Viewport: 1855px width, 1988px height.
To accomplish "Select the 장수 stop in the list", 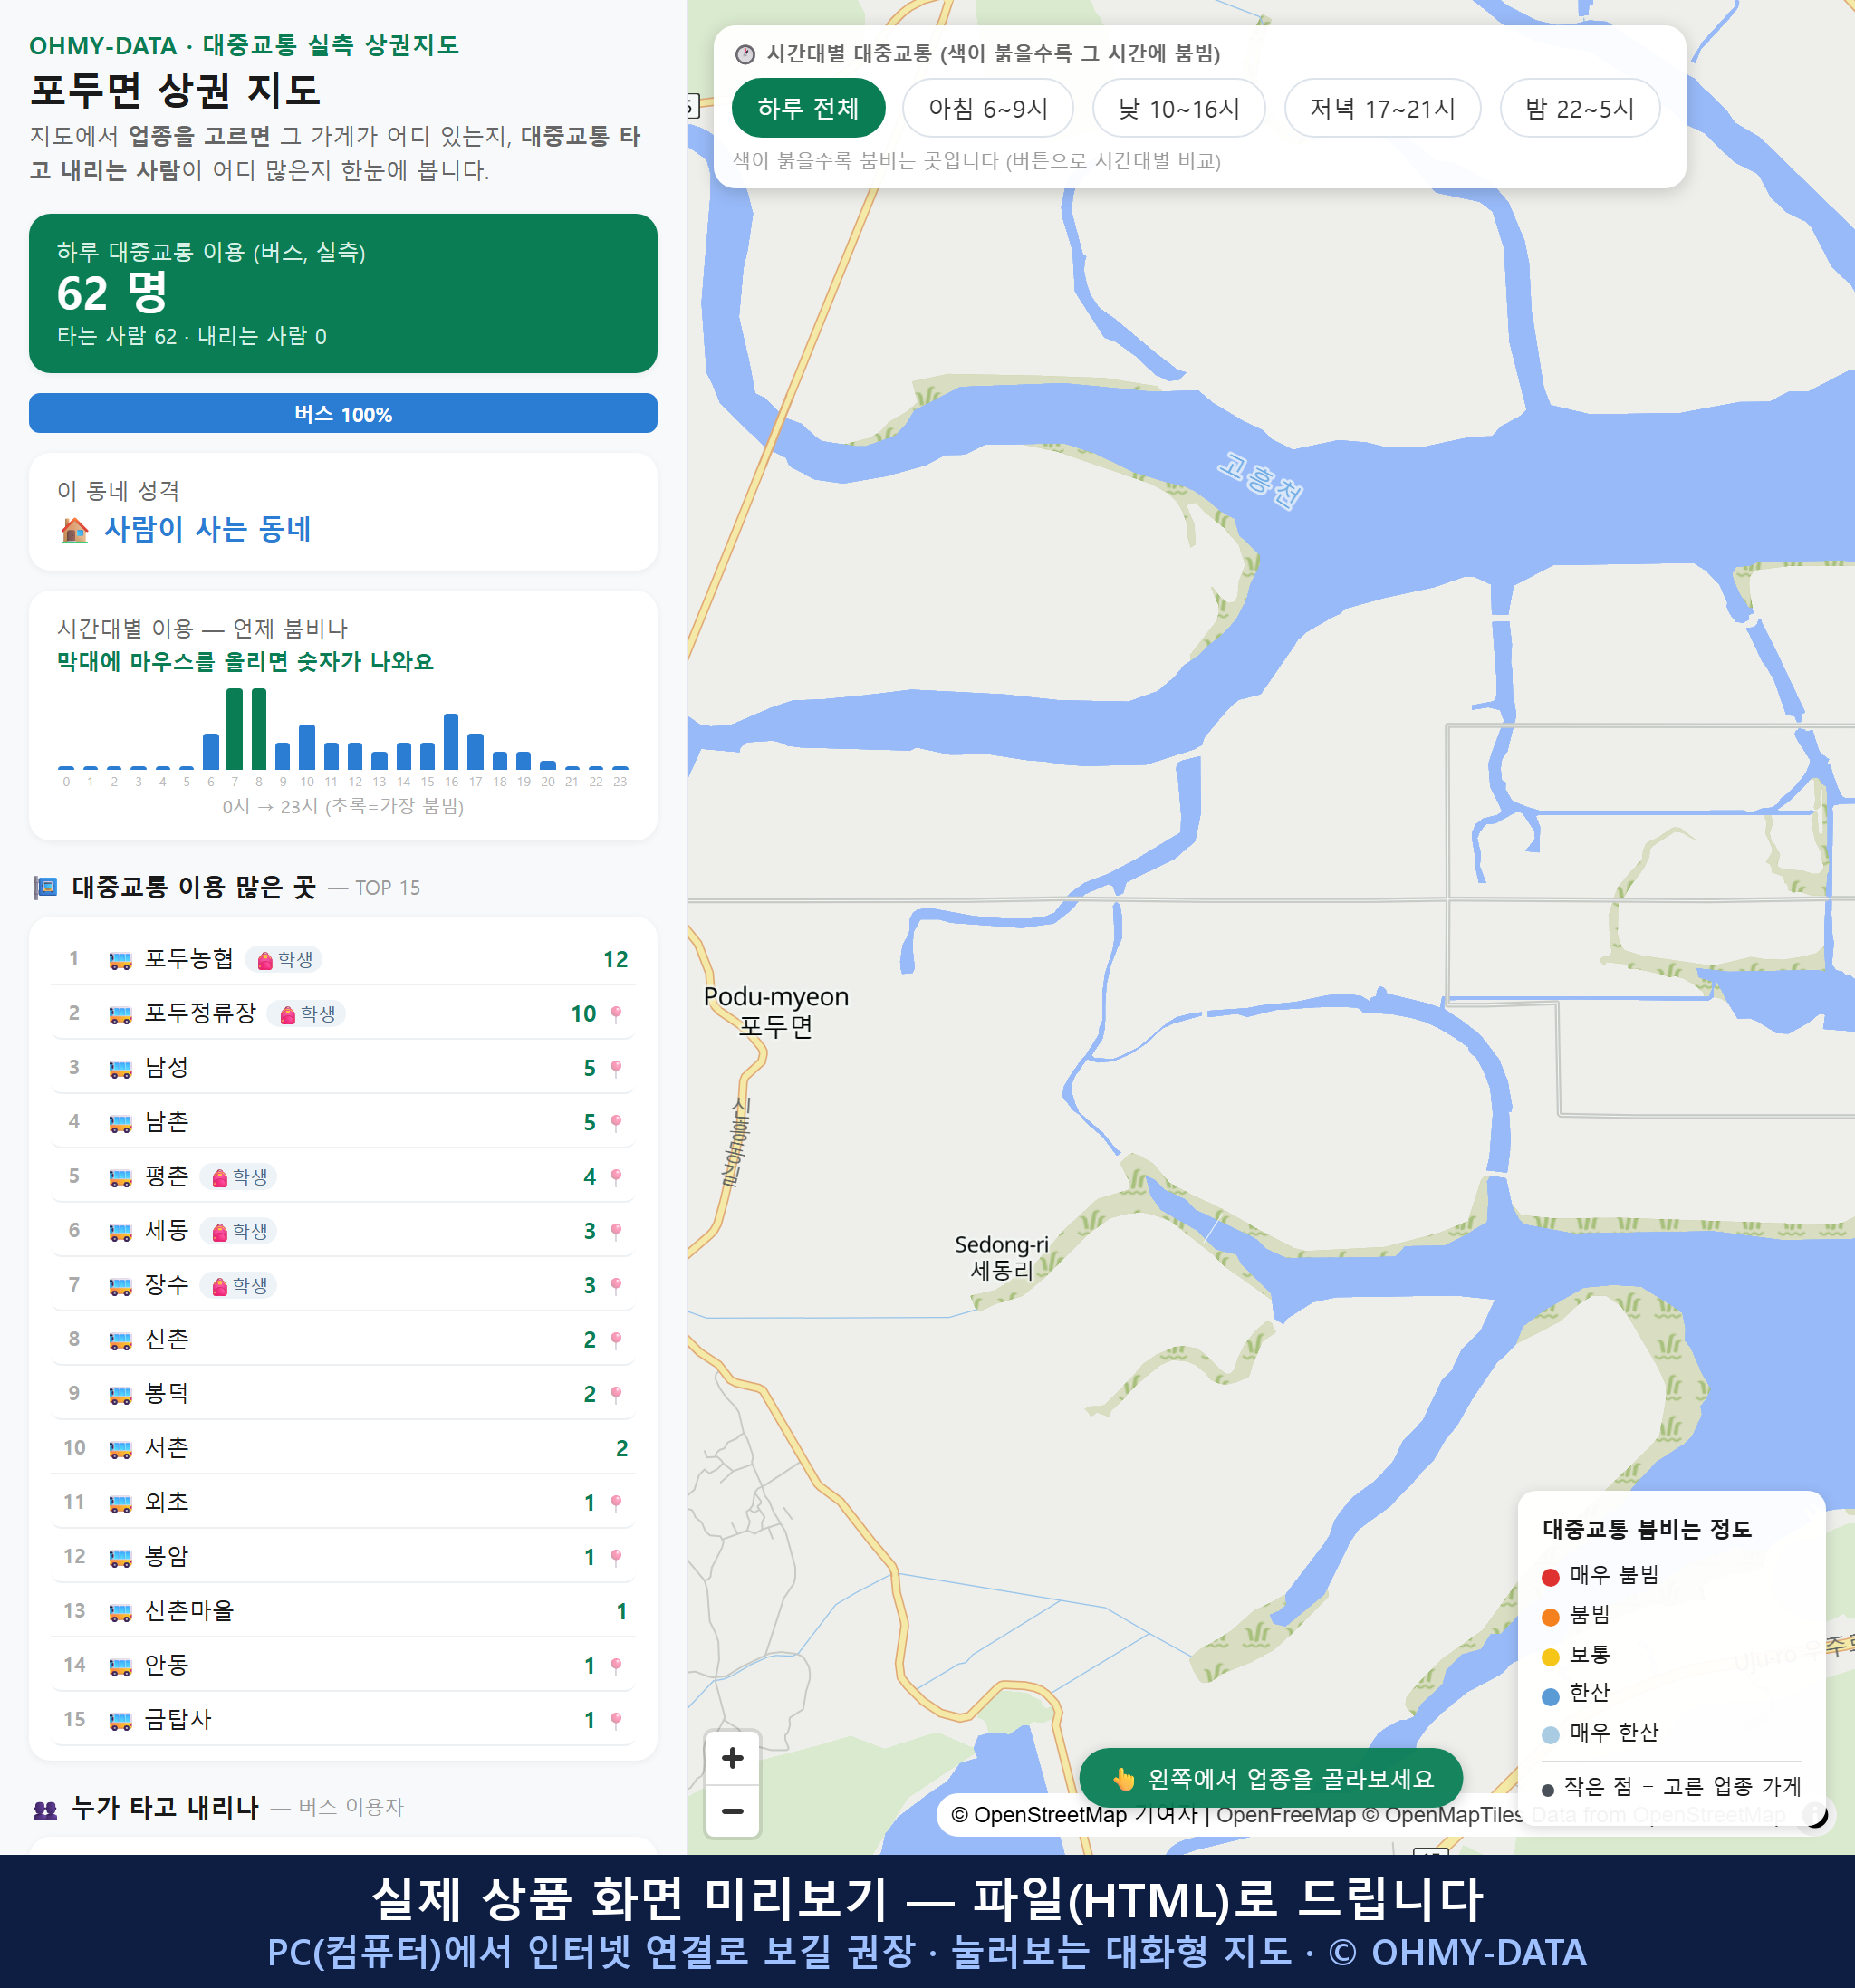I will coord(343,1285).
